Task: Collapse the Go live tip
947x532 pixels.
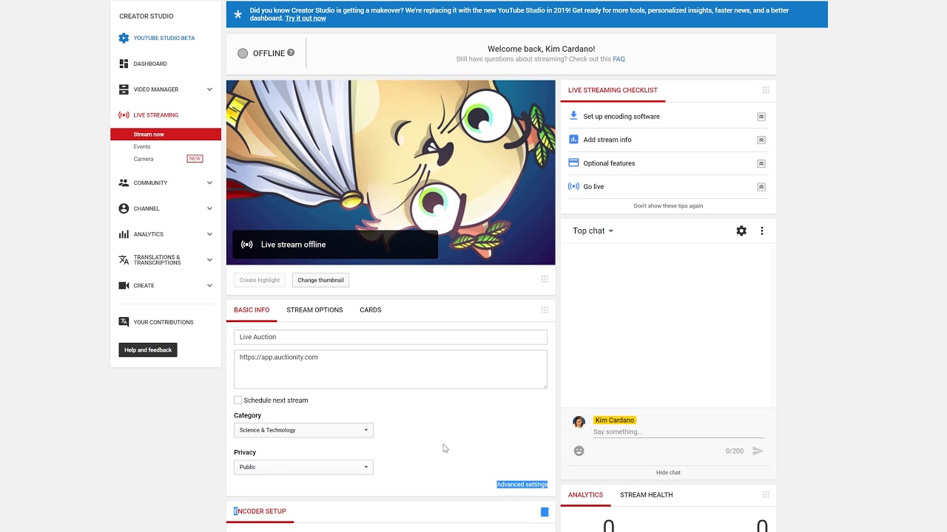Action: click(761, 187)
